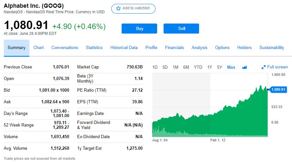
Task: Click the PE Ratio value 27.12
Action: (x=137, y=90)
